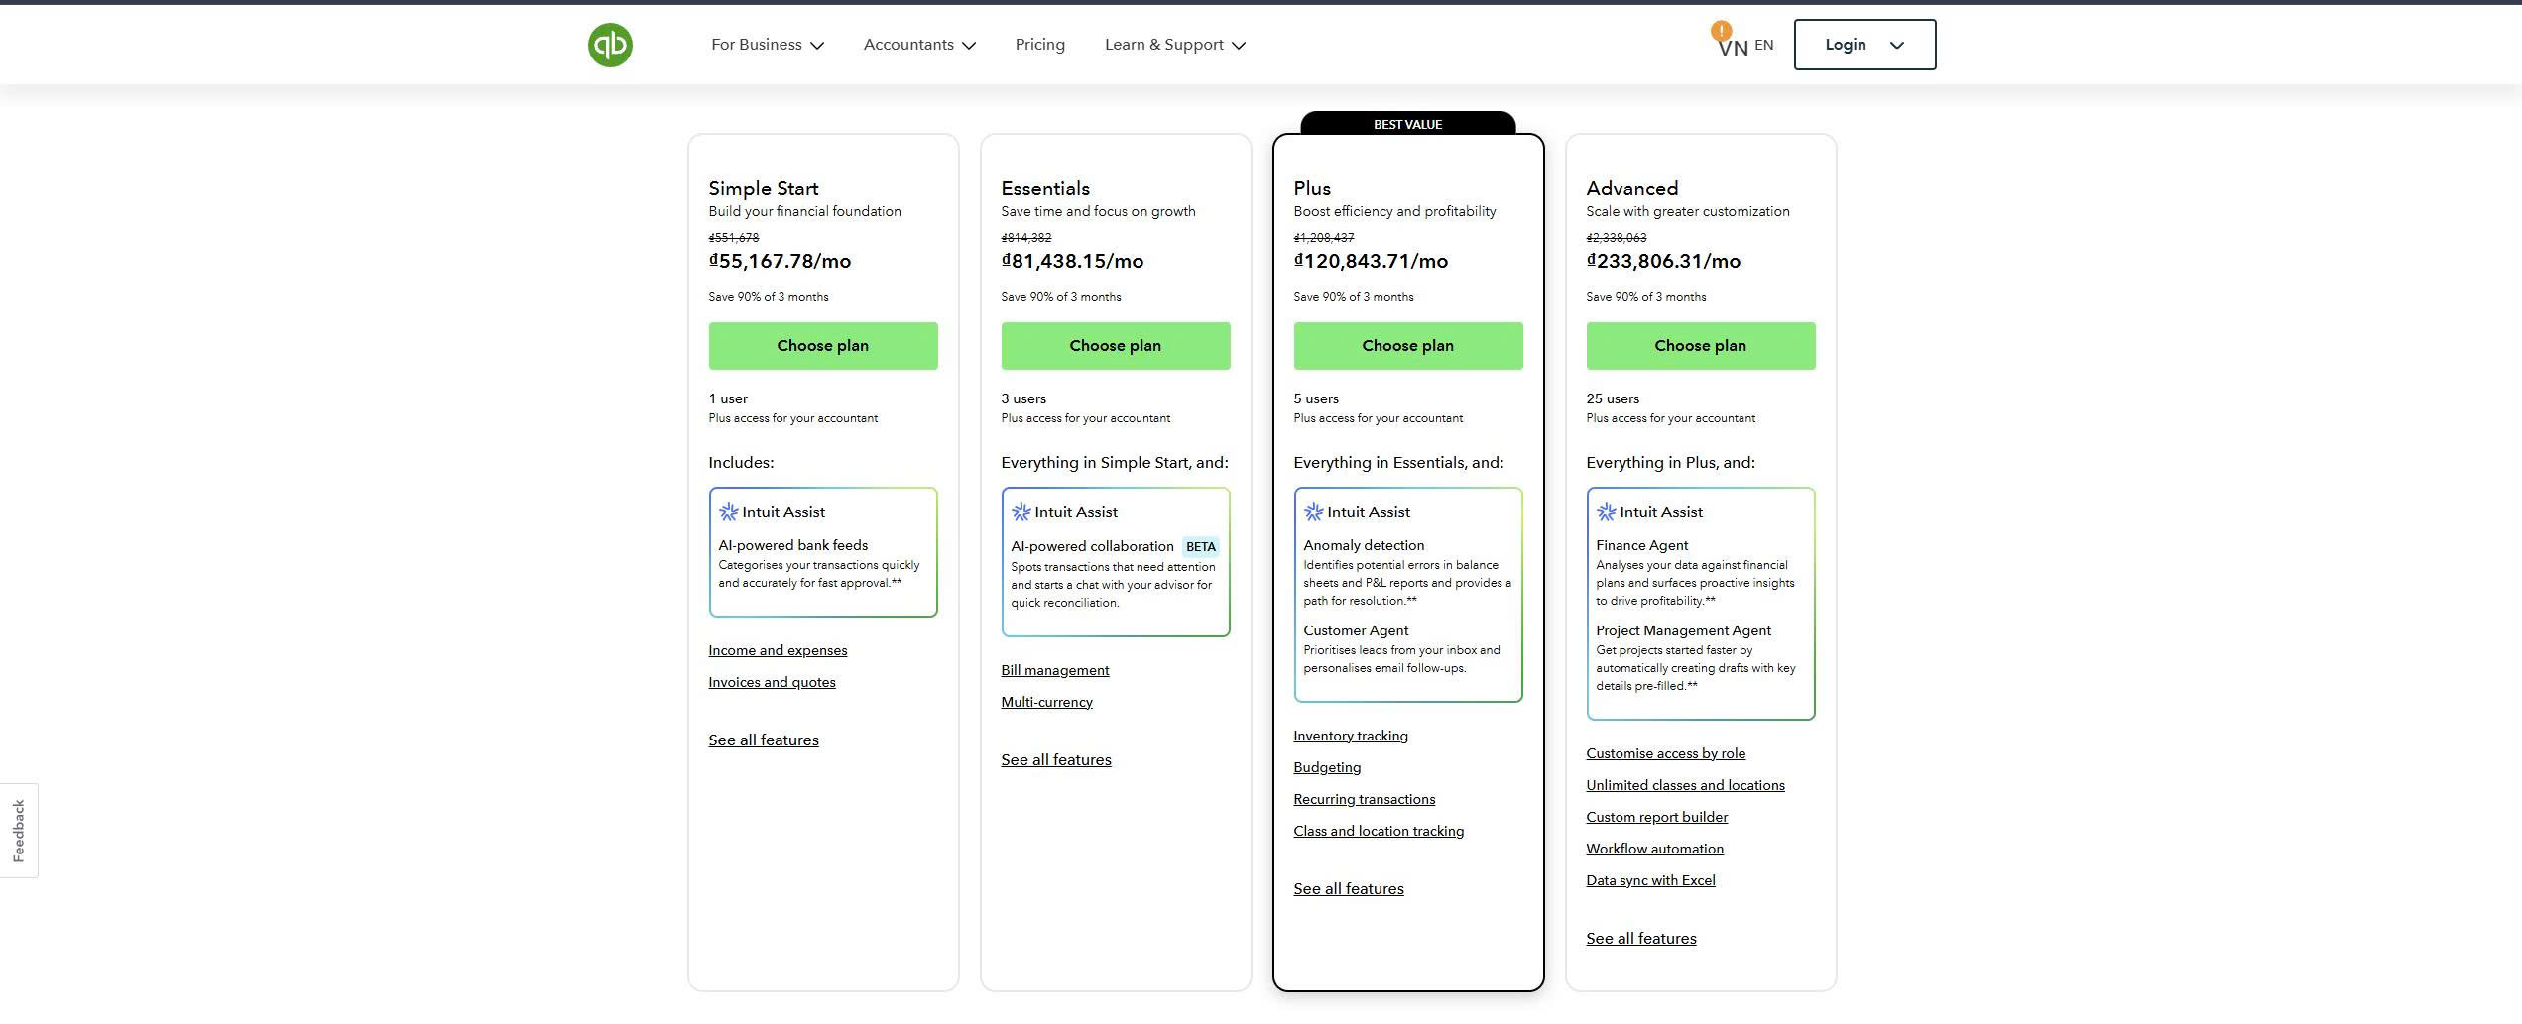Click Intuit Assist sparkle icon in Advanced card
This screenshot has width=2522, height=1024.
pos(1606,512)
